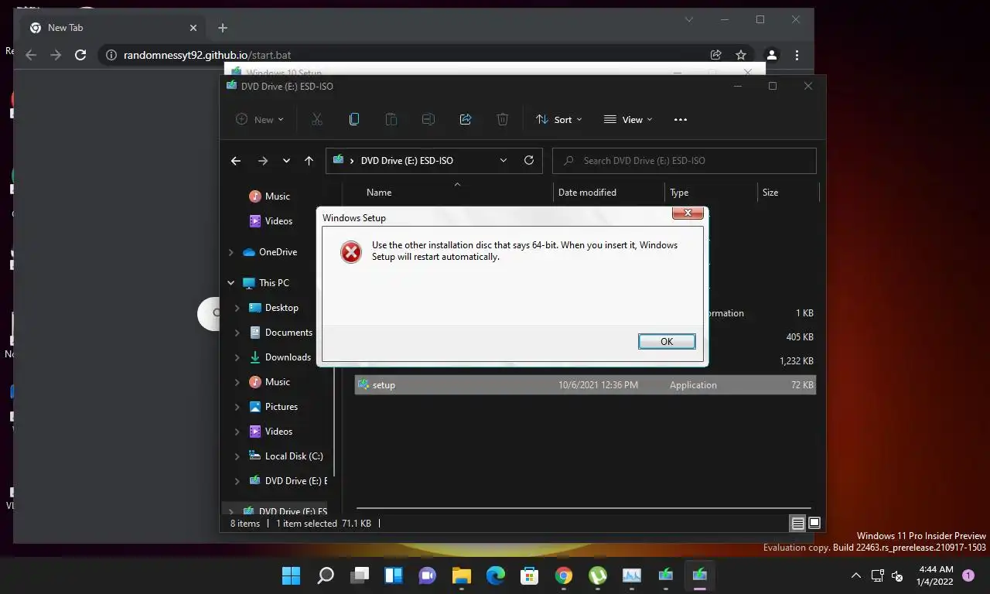
Task: Bookmark this page star in Chrome
Action: [741, 55]
